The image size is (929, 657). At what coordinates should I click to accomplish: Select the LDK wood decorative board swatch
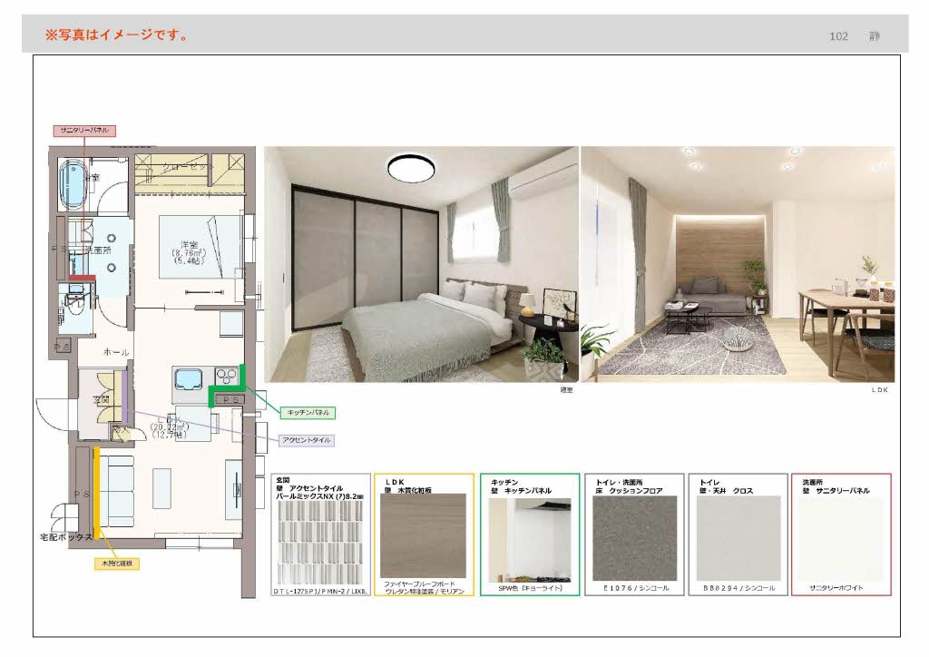point(425,534)
